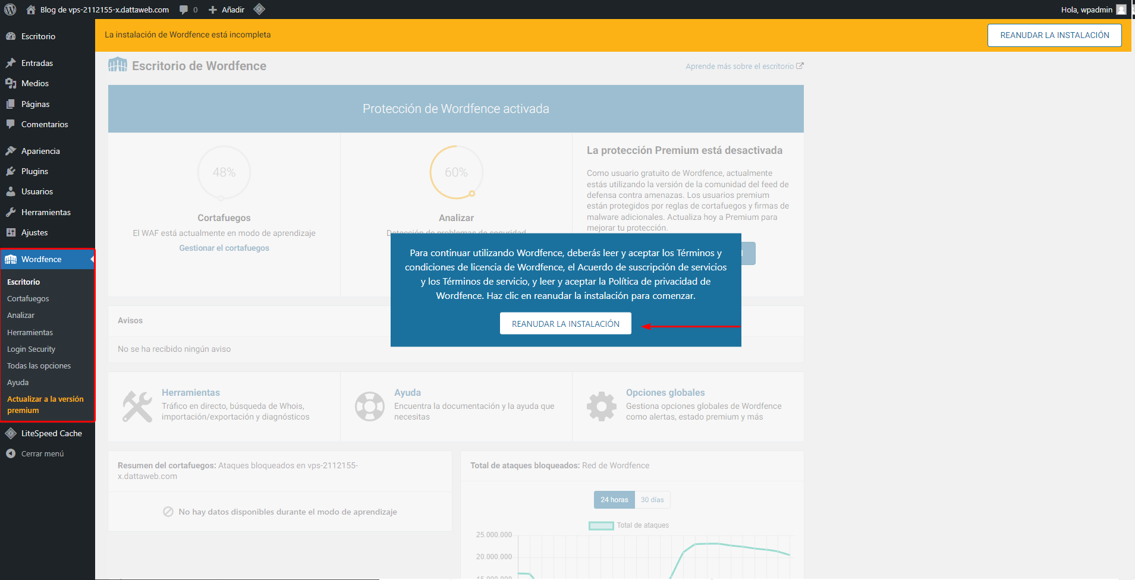This screenshot has width=1135, height=580.
Task: Open Analizar in the Wordfence submenu
Action: click(21, 315)
